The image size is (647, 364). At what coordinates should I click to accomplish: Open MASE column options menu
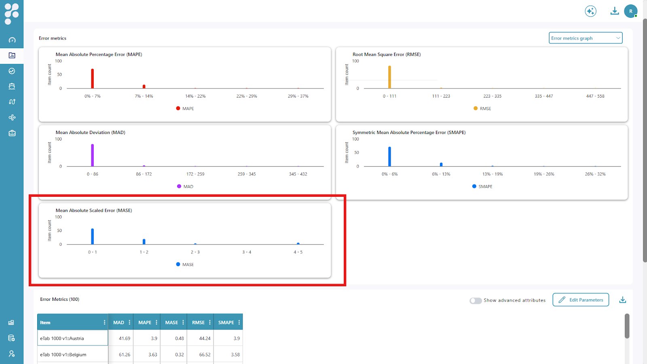click(183, 322)
